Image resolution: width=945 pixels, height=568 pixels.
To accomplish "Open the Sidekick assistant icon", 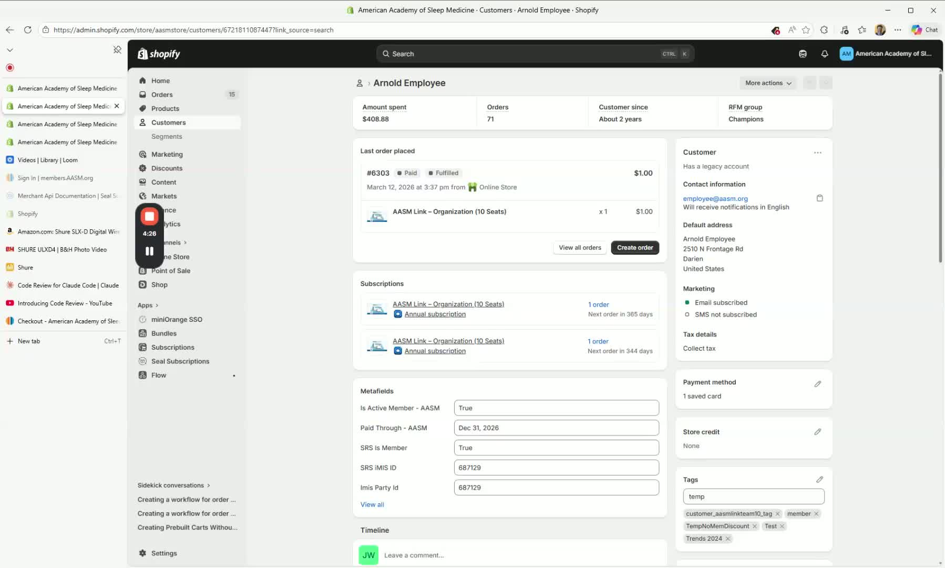I will click(803, 54).
